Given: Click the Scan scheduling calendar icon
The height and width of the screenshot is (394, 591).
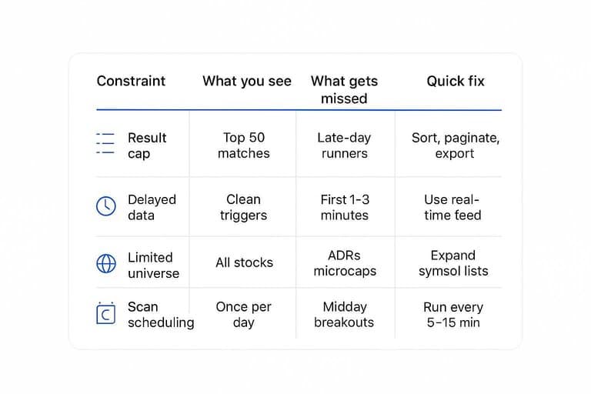Looking at the screenshot, I should pos(105,313).
